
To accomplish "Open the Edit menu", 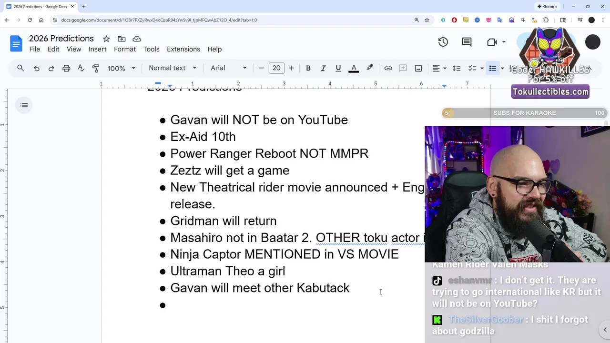I will (x=53, y=49).
